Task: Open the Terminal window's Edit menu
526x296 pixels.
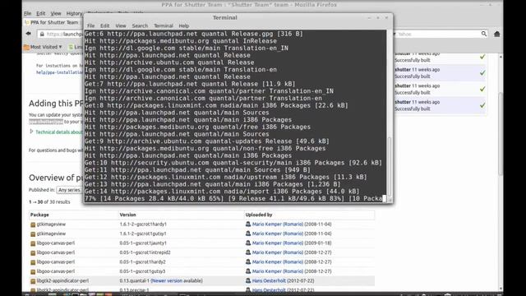Action: [104, 25]
